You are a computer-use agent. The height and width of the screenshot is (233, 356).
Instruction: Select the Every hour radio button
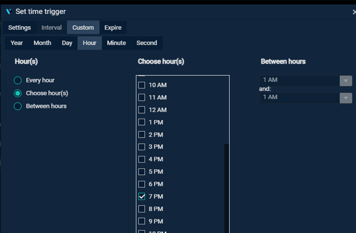coord(18,81)
